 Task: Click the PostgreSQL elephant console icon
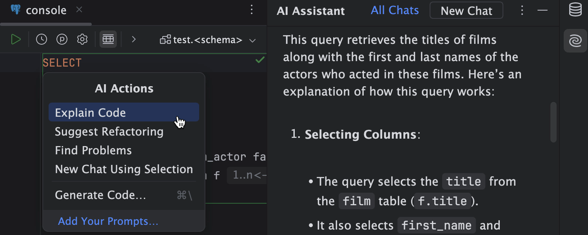point(16,10)
